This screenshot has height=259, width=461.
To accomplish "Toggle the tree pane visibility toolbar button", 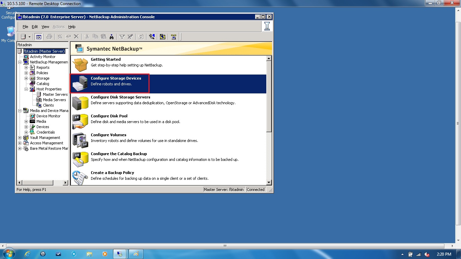I will (38, 36).
